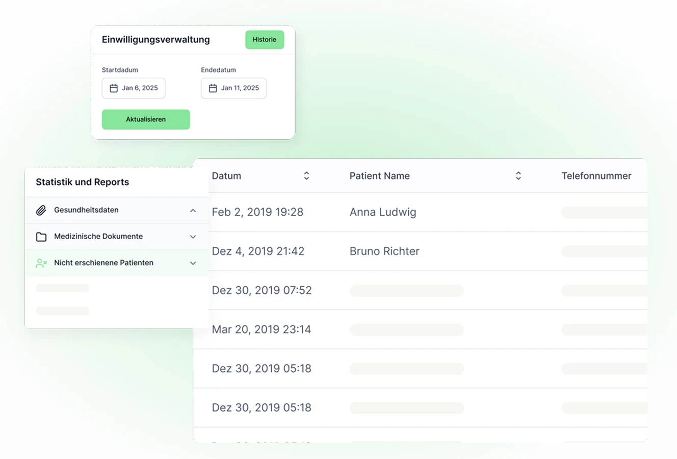Click the calendar icon in Startdadum field
Viewport: 677px width, 459px height.
tap(114, 88)
